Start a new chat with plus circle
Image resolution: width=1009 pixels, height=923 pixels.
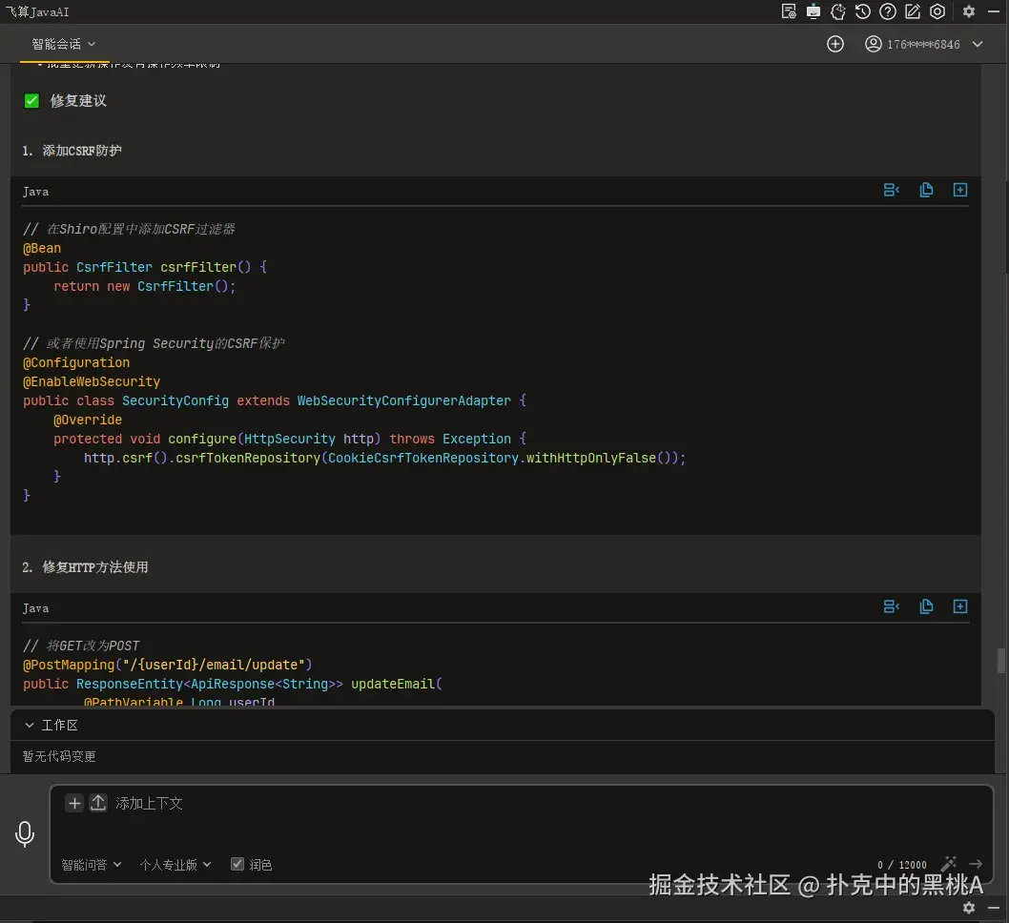click(x=835, y=44)
